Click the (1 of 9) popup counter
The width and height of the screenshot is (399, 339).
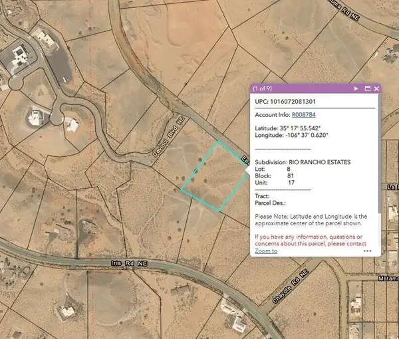click(263, 88)
